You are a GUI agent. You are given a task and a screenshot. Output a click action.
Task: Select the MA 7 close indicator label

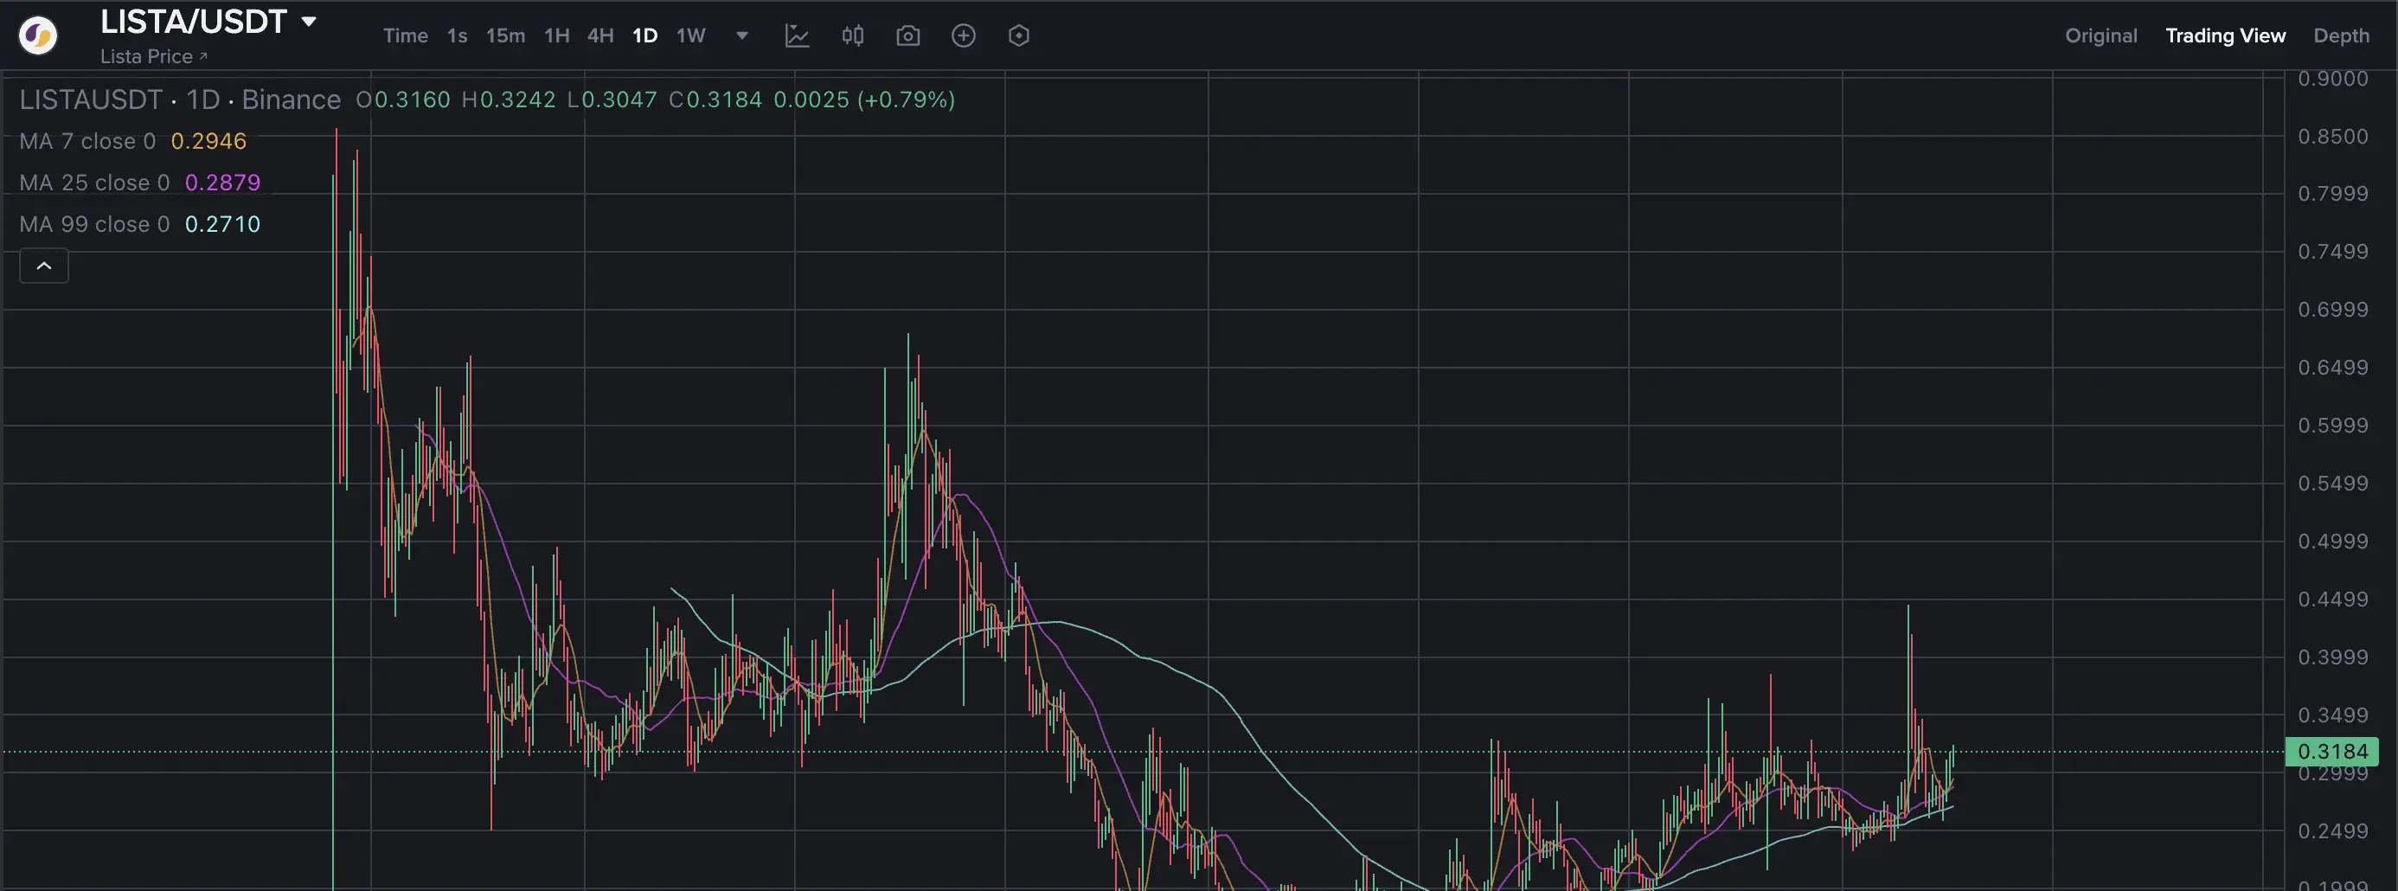click(x=87, y=142)
